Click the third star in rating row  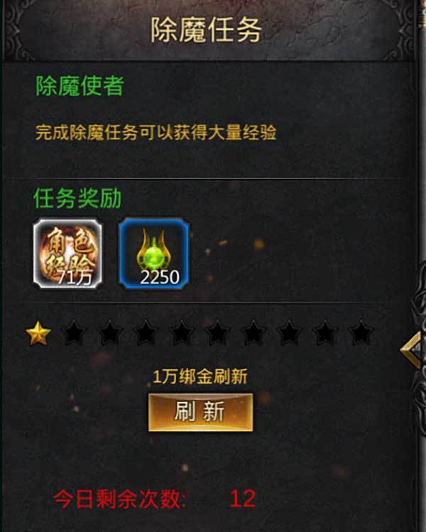(109, 334)
